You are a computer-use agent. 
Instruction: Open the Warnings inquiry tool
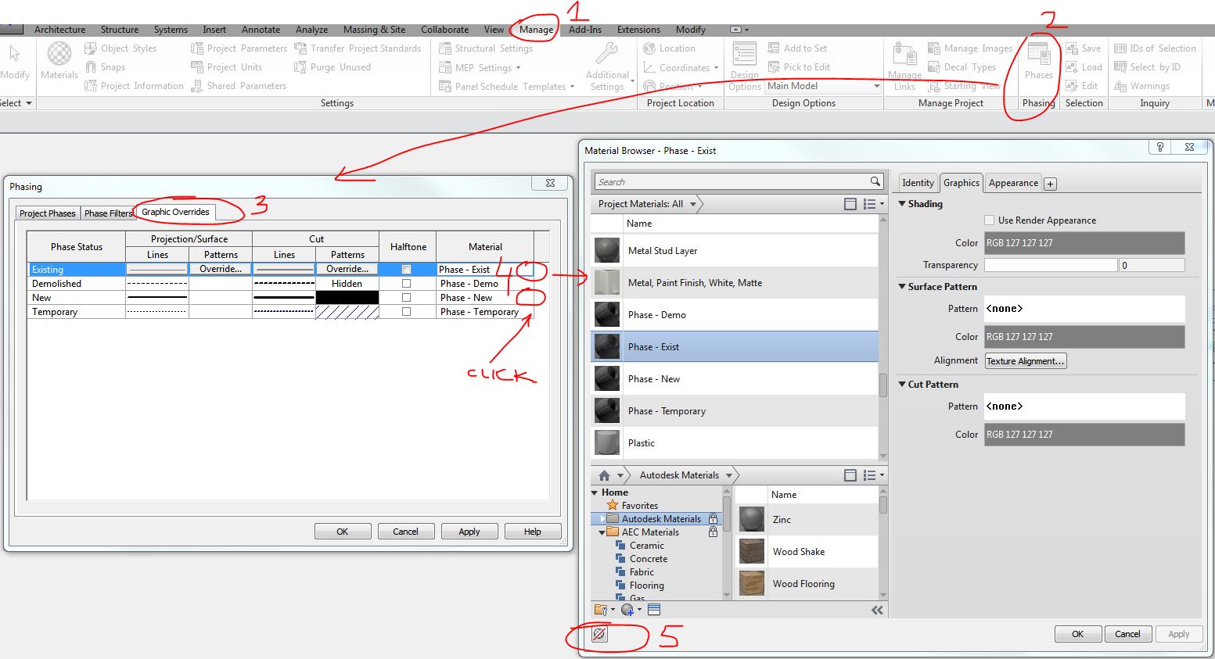(1141, 86)
